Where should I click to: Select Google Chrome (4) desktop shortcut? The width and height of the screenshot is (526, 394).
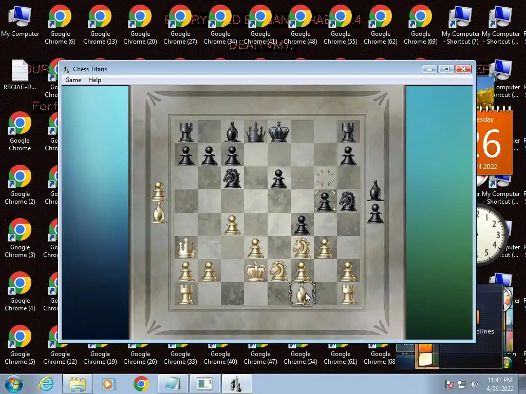tap(20, 291)
